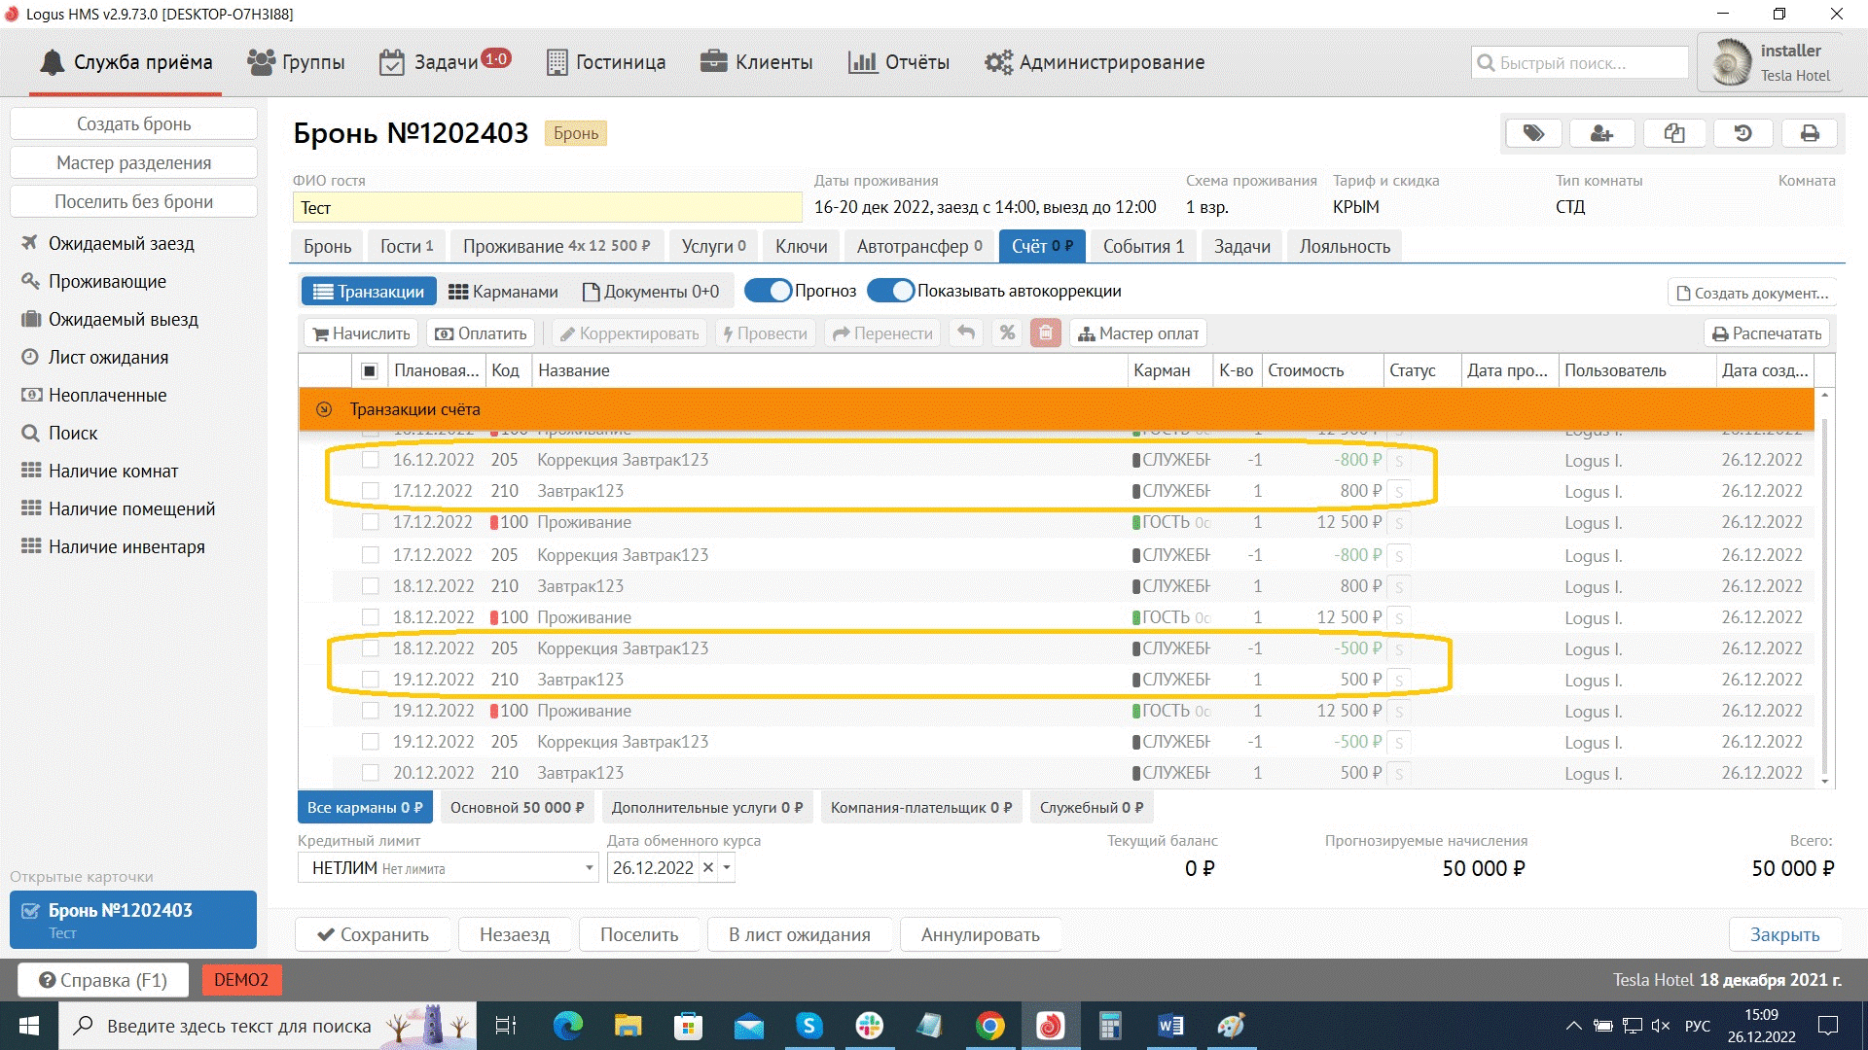Toggle select-all checkbox in table header
Image resolution: width=1868 pixels, height=1050 pixels.
pyautogui.click(x=370, y=370)
